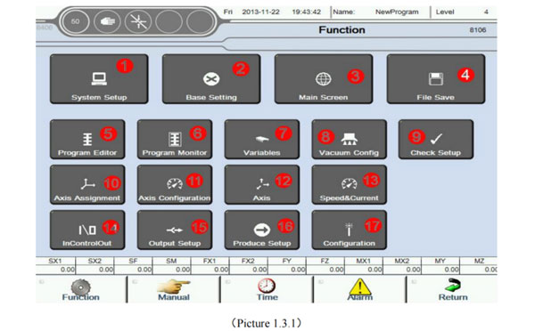Select the SX1 axis value cell
The height and width of the screenshot is (331, 535).
click(x=55, y=270)
